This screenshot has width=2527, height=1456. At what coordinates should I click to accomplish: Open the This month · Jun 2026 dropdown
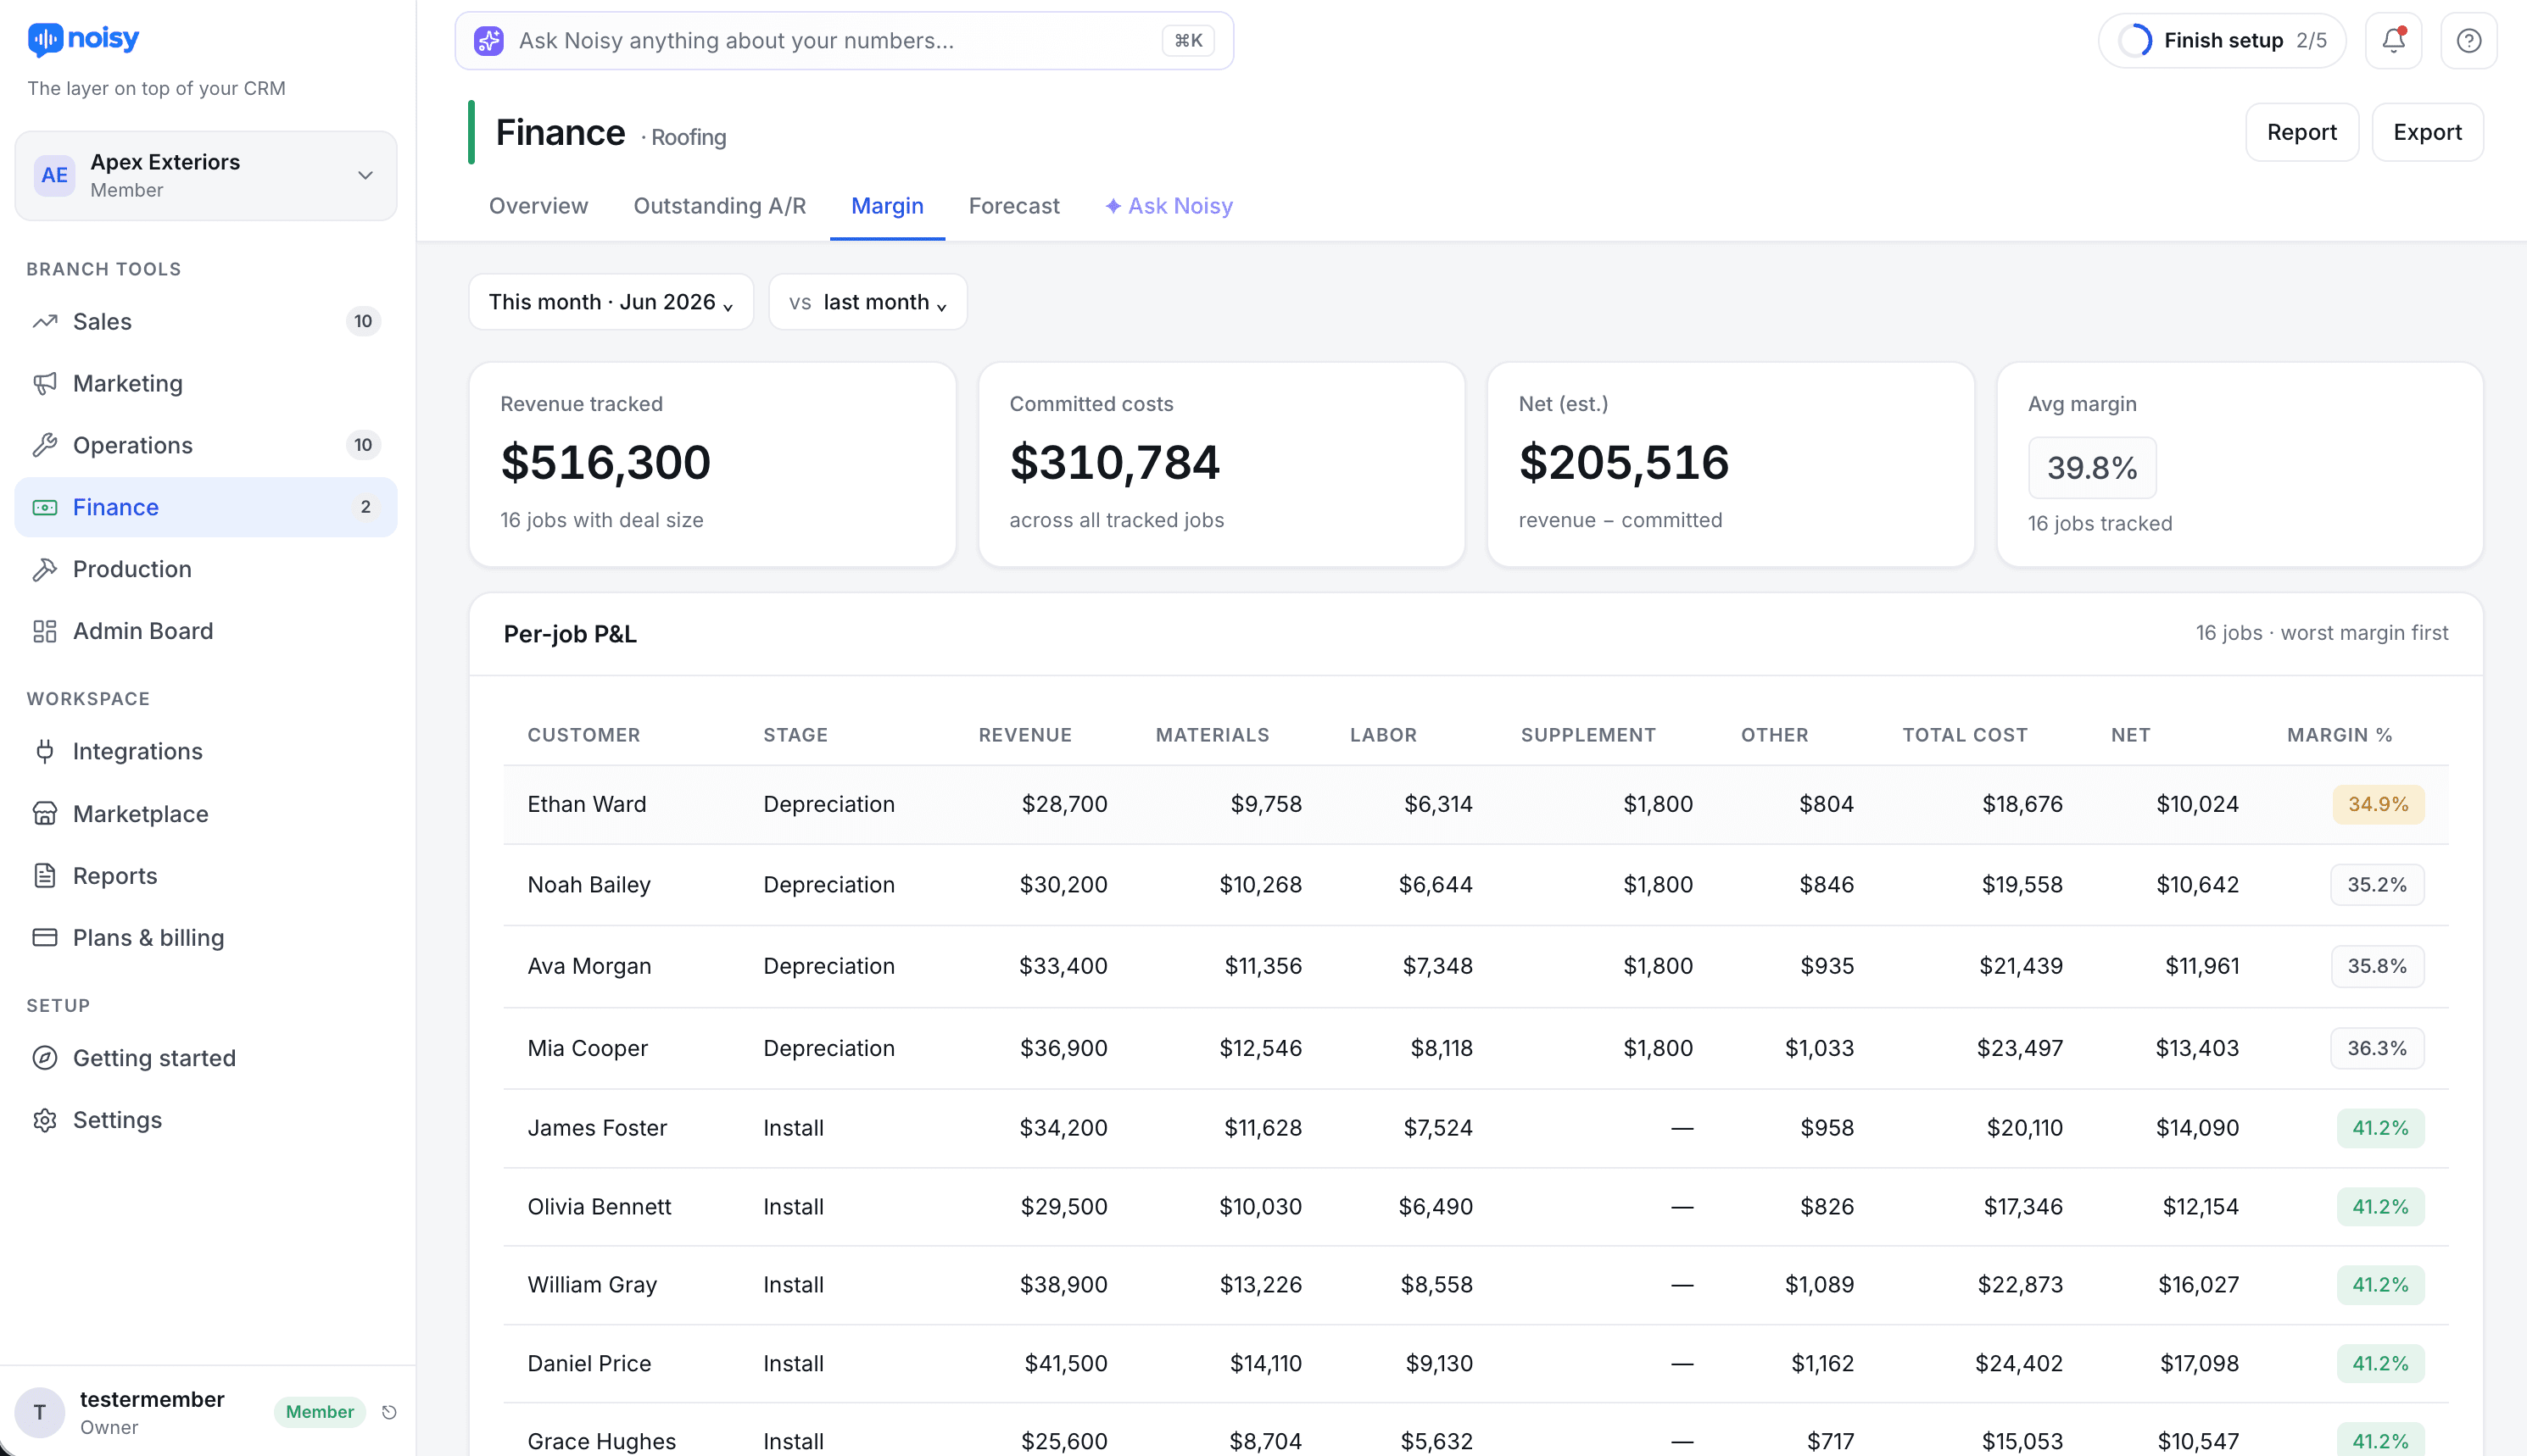pos(611,302)
